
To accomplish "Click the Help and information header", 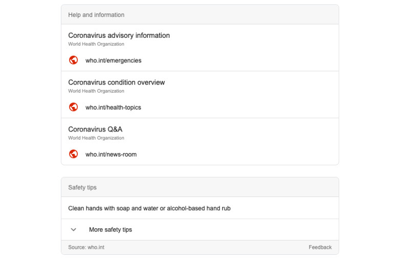I will click(x=96, y=15).
